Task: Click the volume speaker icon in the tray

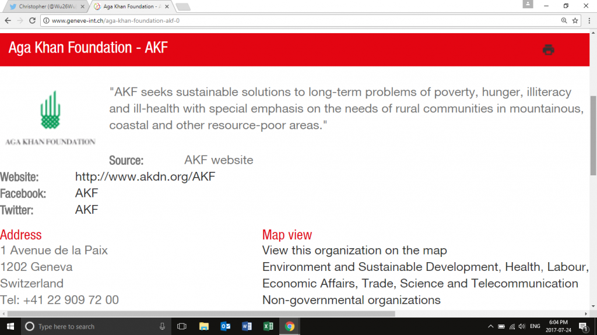Action: [x=522, y=326]
